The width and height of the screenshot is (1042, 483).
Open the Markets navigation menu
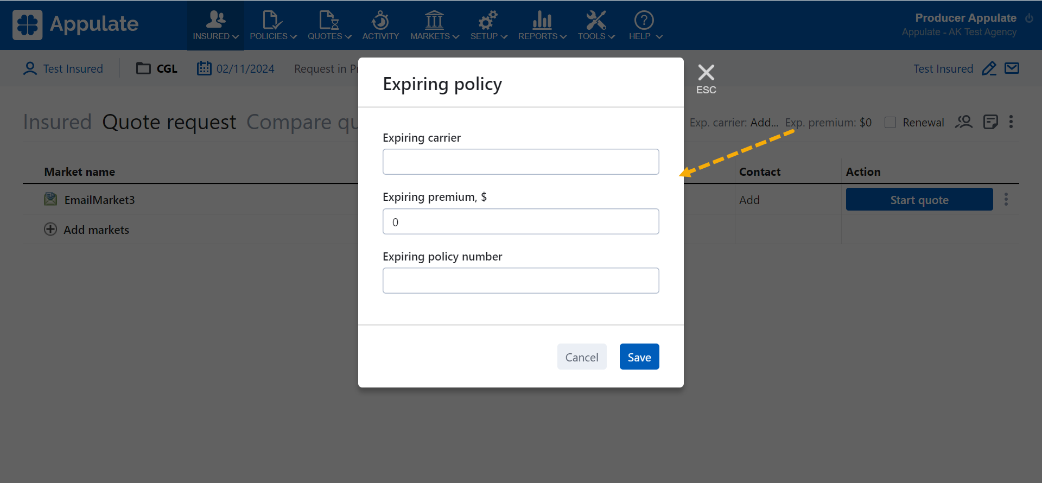pos(434,26)
